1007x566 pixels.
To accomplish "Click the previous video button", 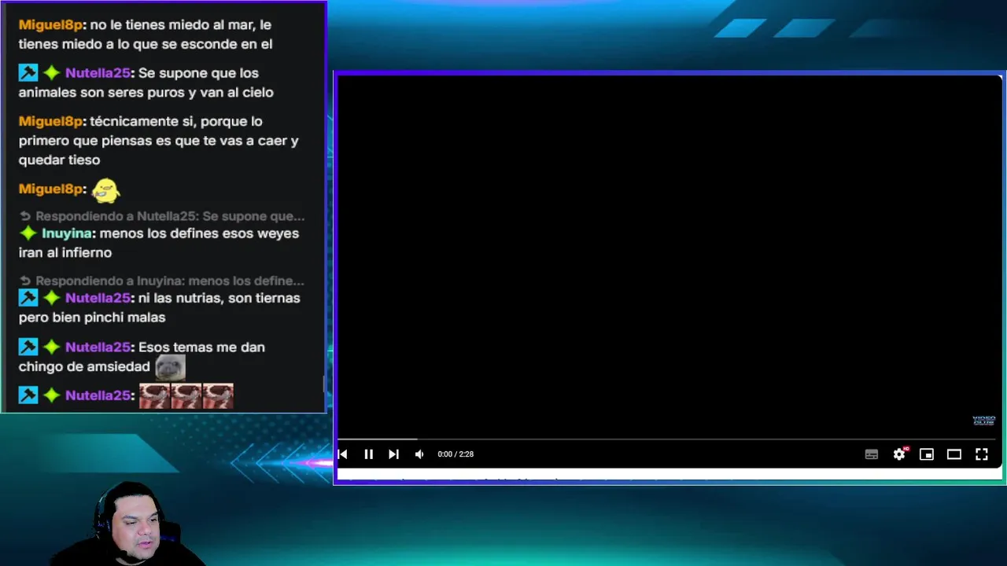I will [x=342, y=454].
